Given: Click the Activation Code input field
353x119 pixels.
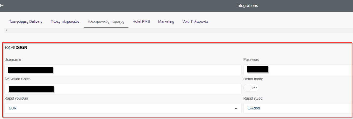Looking at the screenshot, I should 123,89.
